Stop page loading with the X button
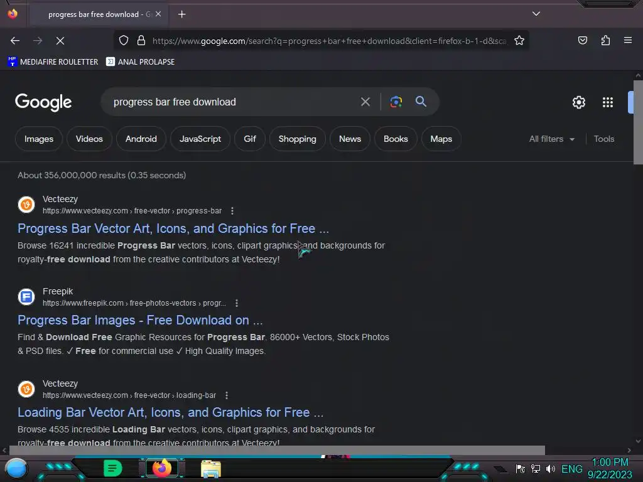The width and height of the screenshot is (643, 482). [60, 41]
